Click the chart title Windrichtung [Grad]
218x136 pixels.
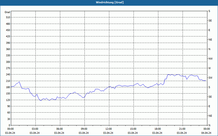(110, 2)
